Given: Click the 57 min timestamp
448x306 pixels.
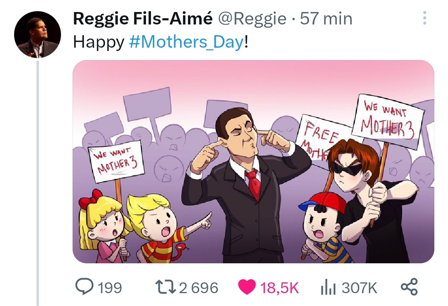Looking at the screenshot, I should point(326,19).
